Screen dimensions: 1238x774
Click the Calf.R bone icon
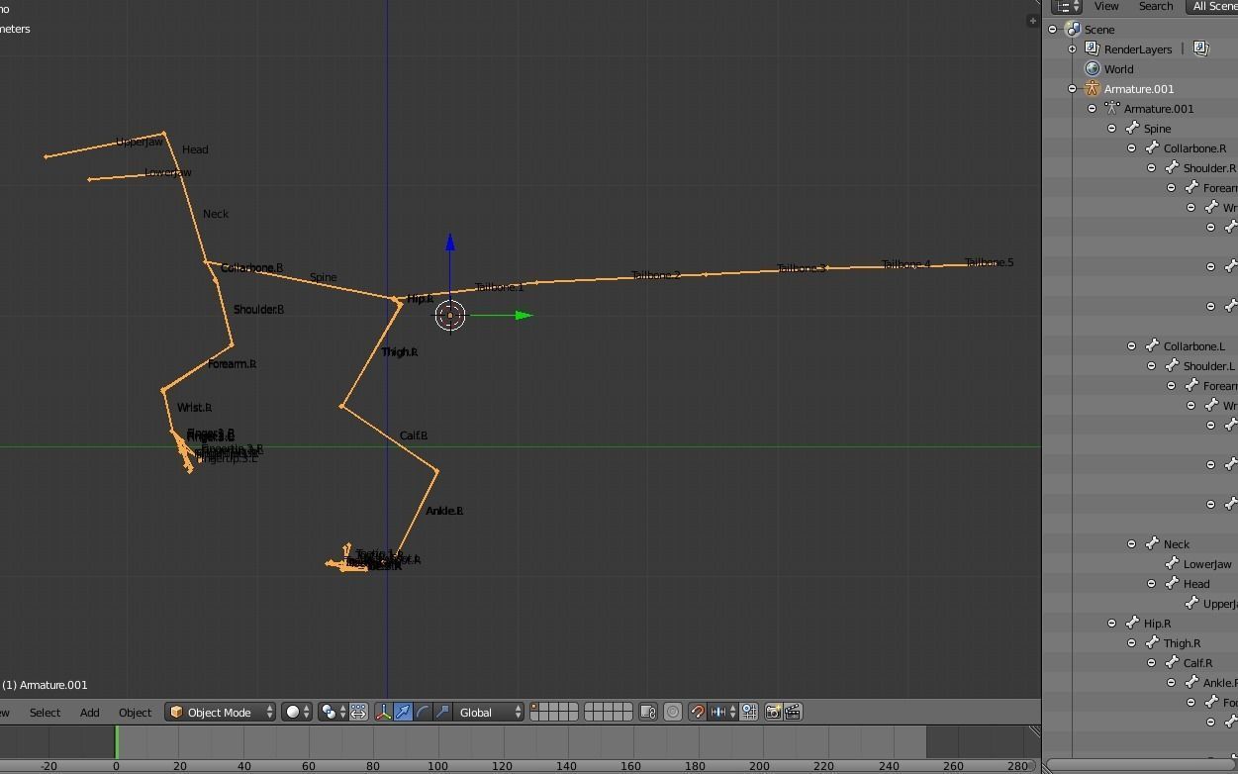point(1172,663)
